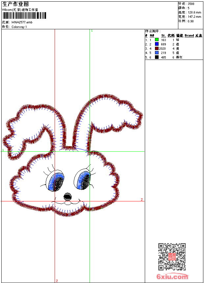Click stitch count 163 in stop table

pos(164,40)
